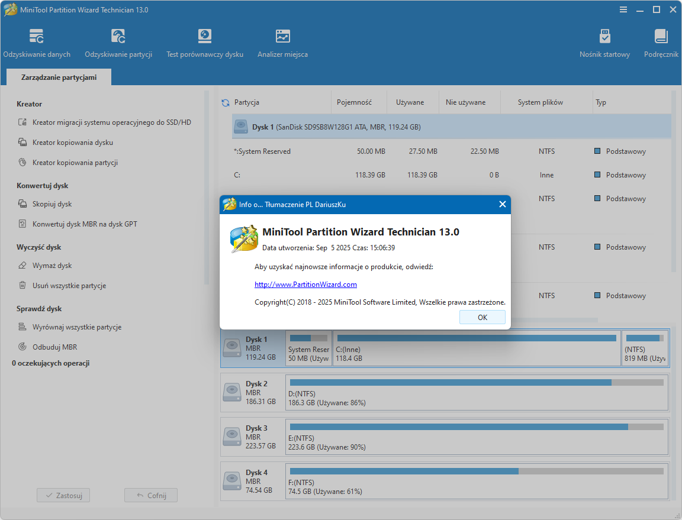Click Kreator kopiowania partycji icon
This screenshot has width=682, height=520.
tap(22, 162)
